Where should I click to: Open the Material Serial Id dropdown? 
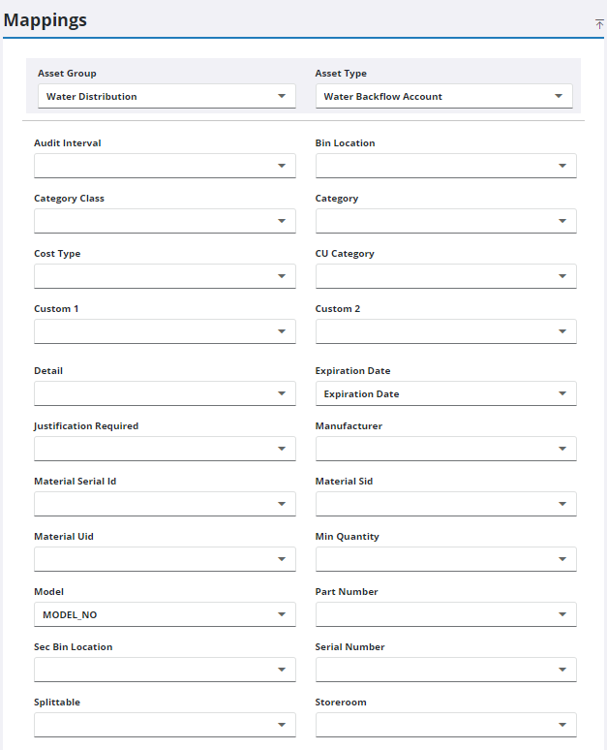coord(166,504)
